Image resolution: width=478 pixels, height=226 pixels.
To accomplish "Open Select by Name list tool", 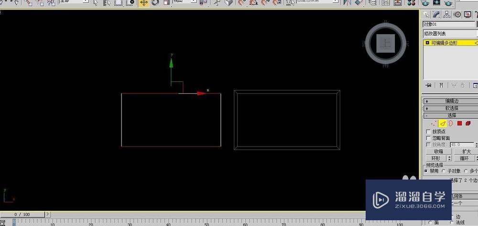I will [107, 3].
